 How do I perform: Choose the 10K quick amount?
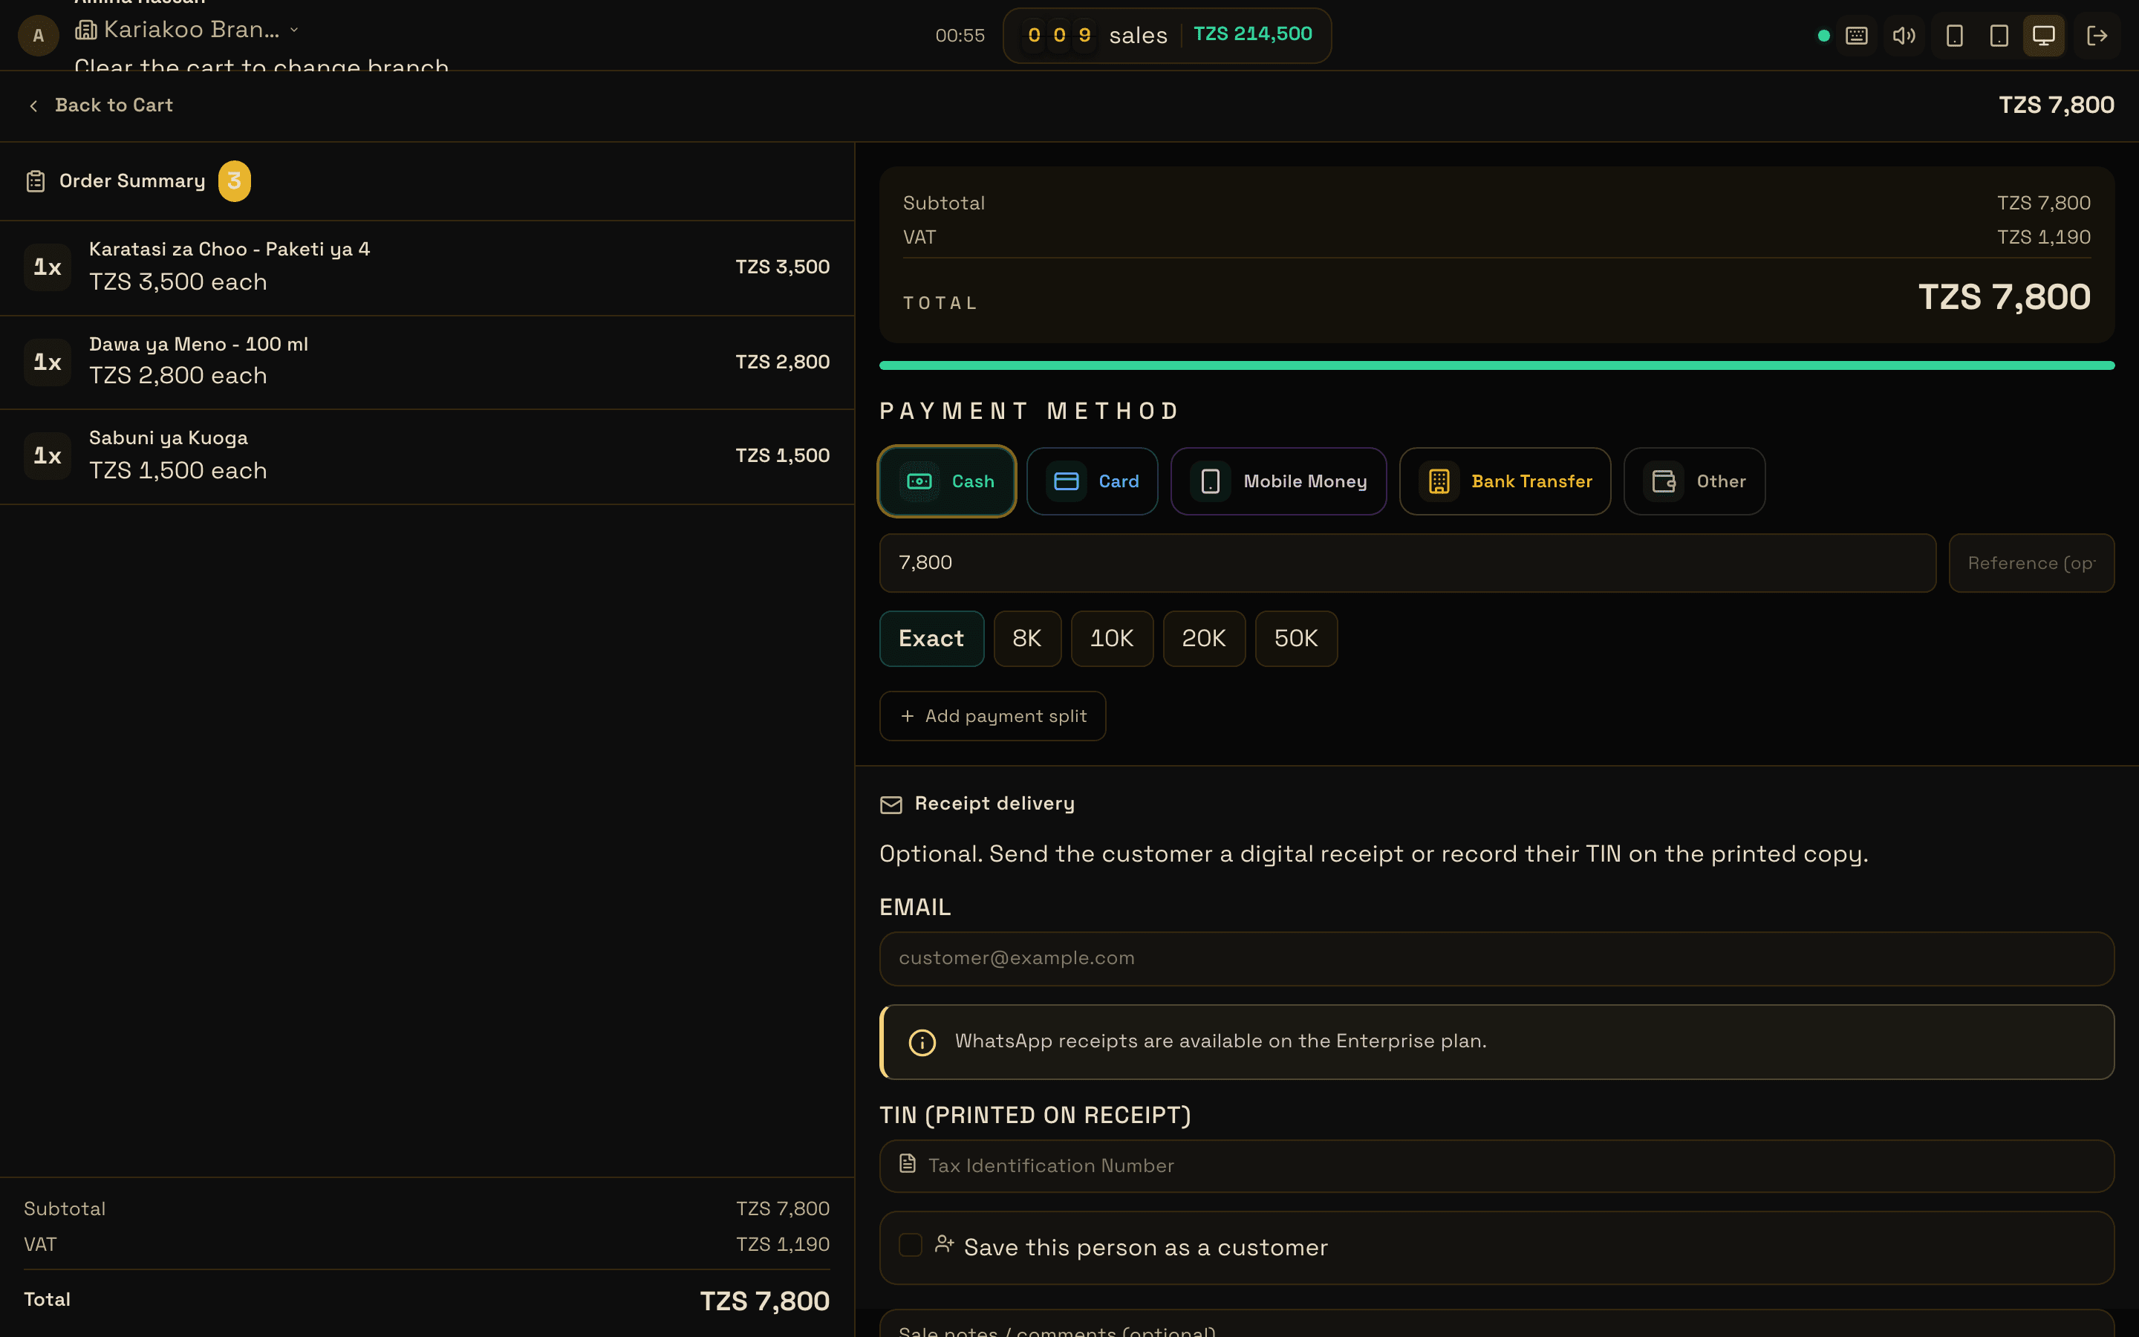[1112, 639]
